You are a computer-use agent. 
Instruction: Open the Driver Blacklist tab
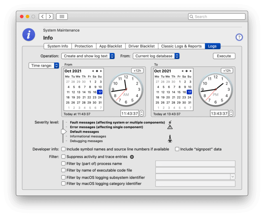(x=141, y=46)
